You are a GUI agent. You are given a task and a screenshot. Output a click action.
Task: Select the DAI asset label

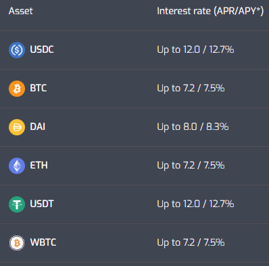(38, 127)
